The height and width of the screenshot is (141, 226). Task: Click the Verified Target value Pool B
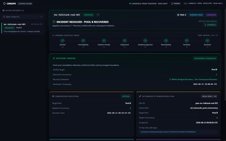214,70
